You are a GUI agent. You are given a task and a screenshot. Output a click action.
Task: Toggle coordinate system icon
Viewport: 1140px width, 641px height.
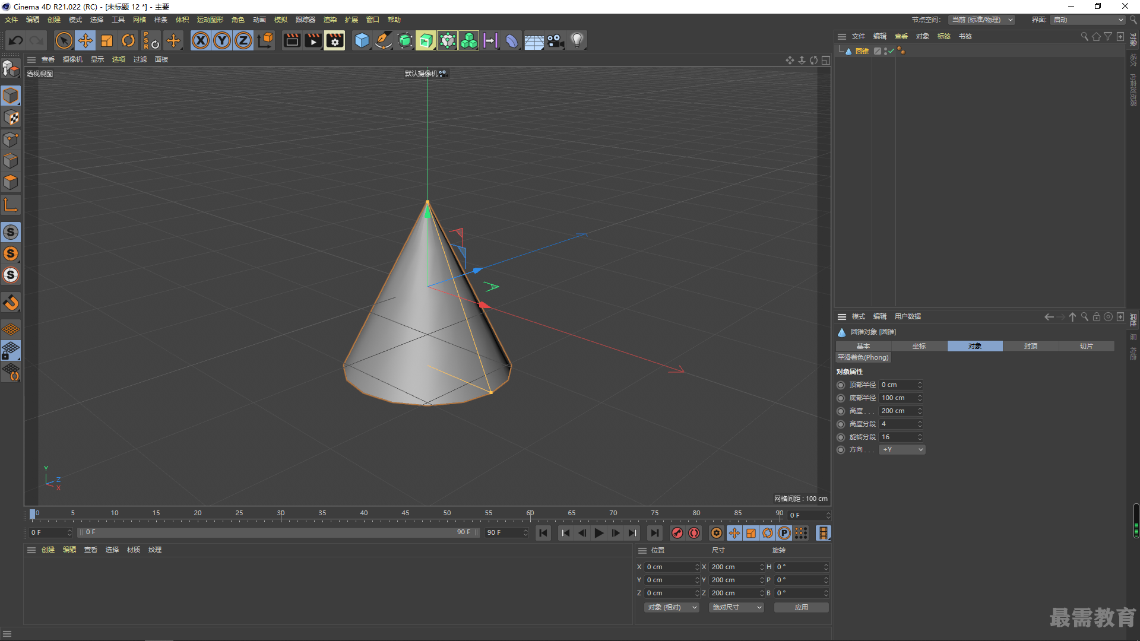(x=266, y=40)
